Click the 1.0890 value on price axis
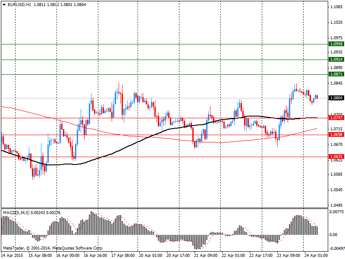 (x=336, y=68)
